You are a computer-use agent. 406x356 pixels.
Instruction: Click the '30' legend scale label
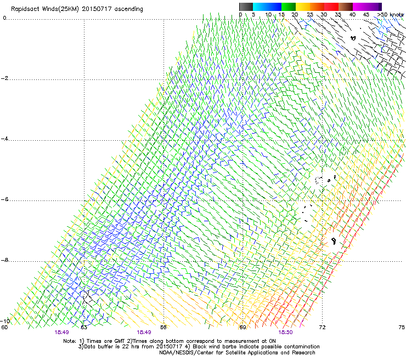[324, 15]
